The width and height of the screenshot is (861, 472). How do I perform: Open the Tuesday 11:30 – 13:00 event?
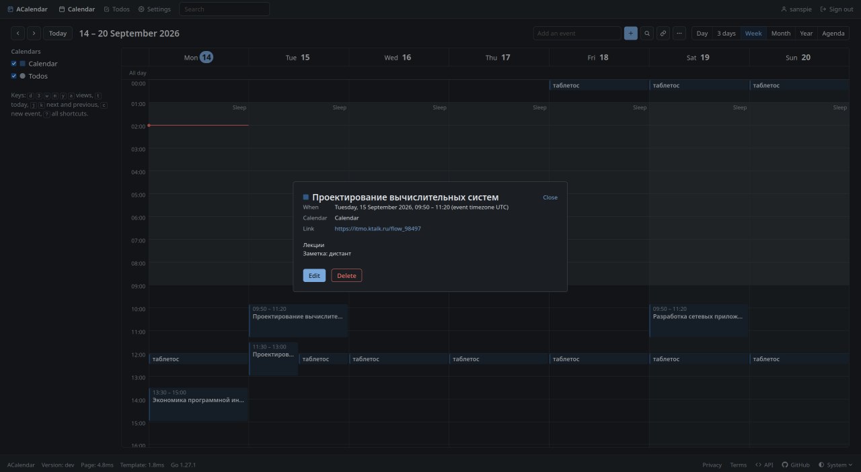273,359
